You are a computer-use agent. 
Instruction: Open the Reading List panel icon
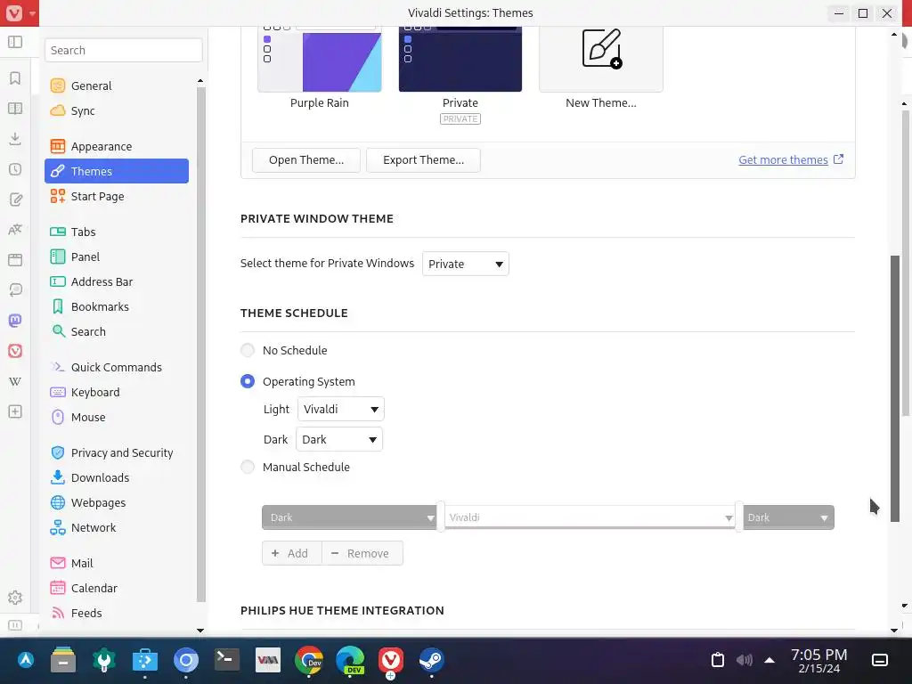[15, 108]
